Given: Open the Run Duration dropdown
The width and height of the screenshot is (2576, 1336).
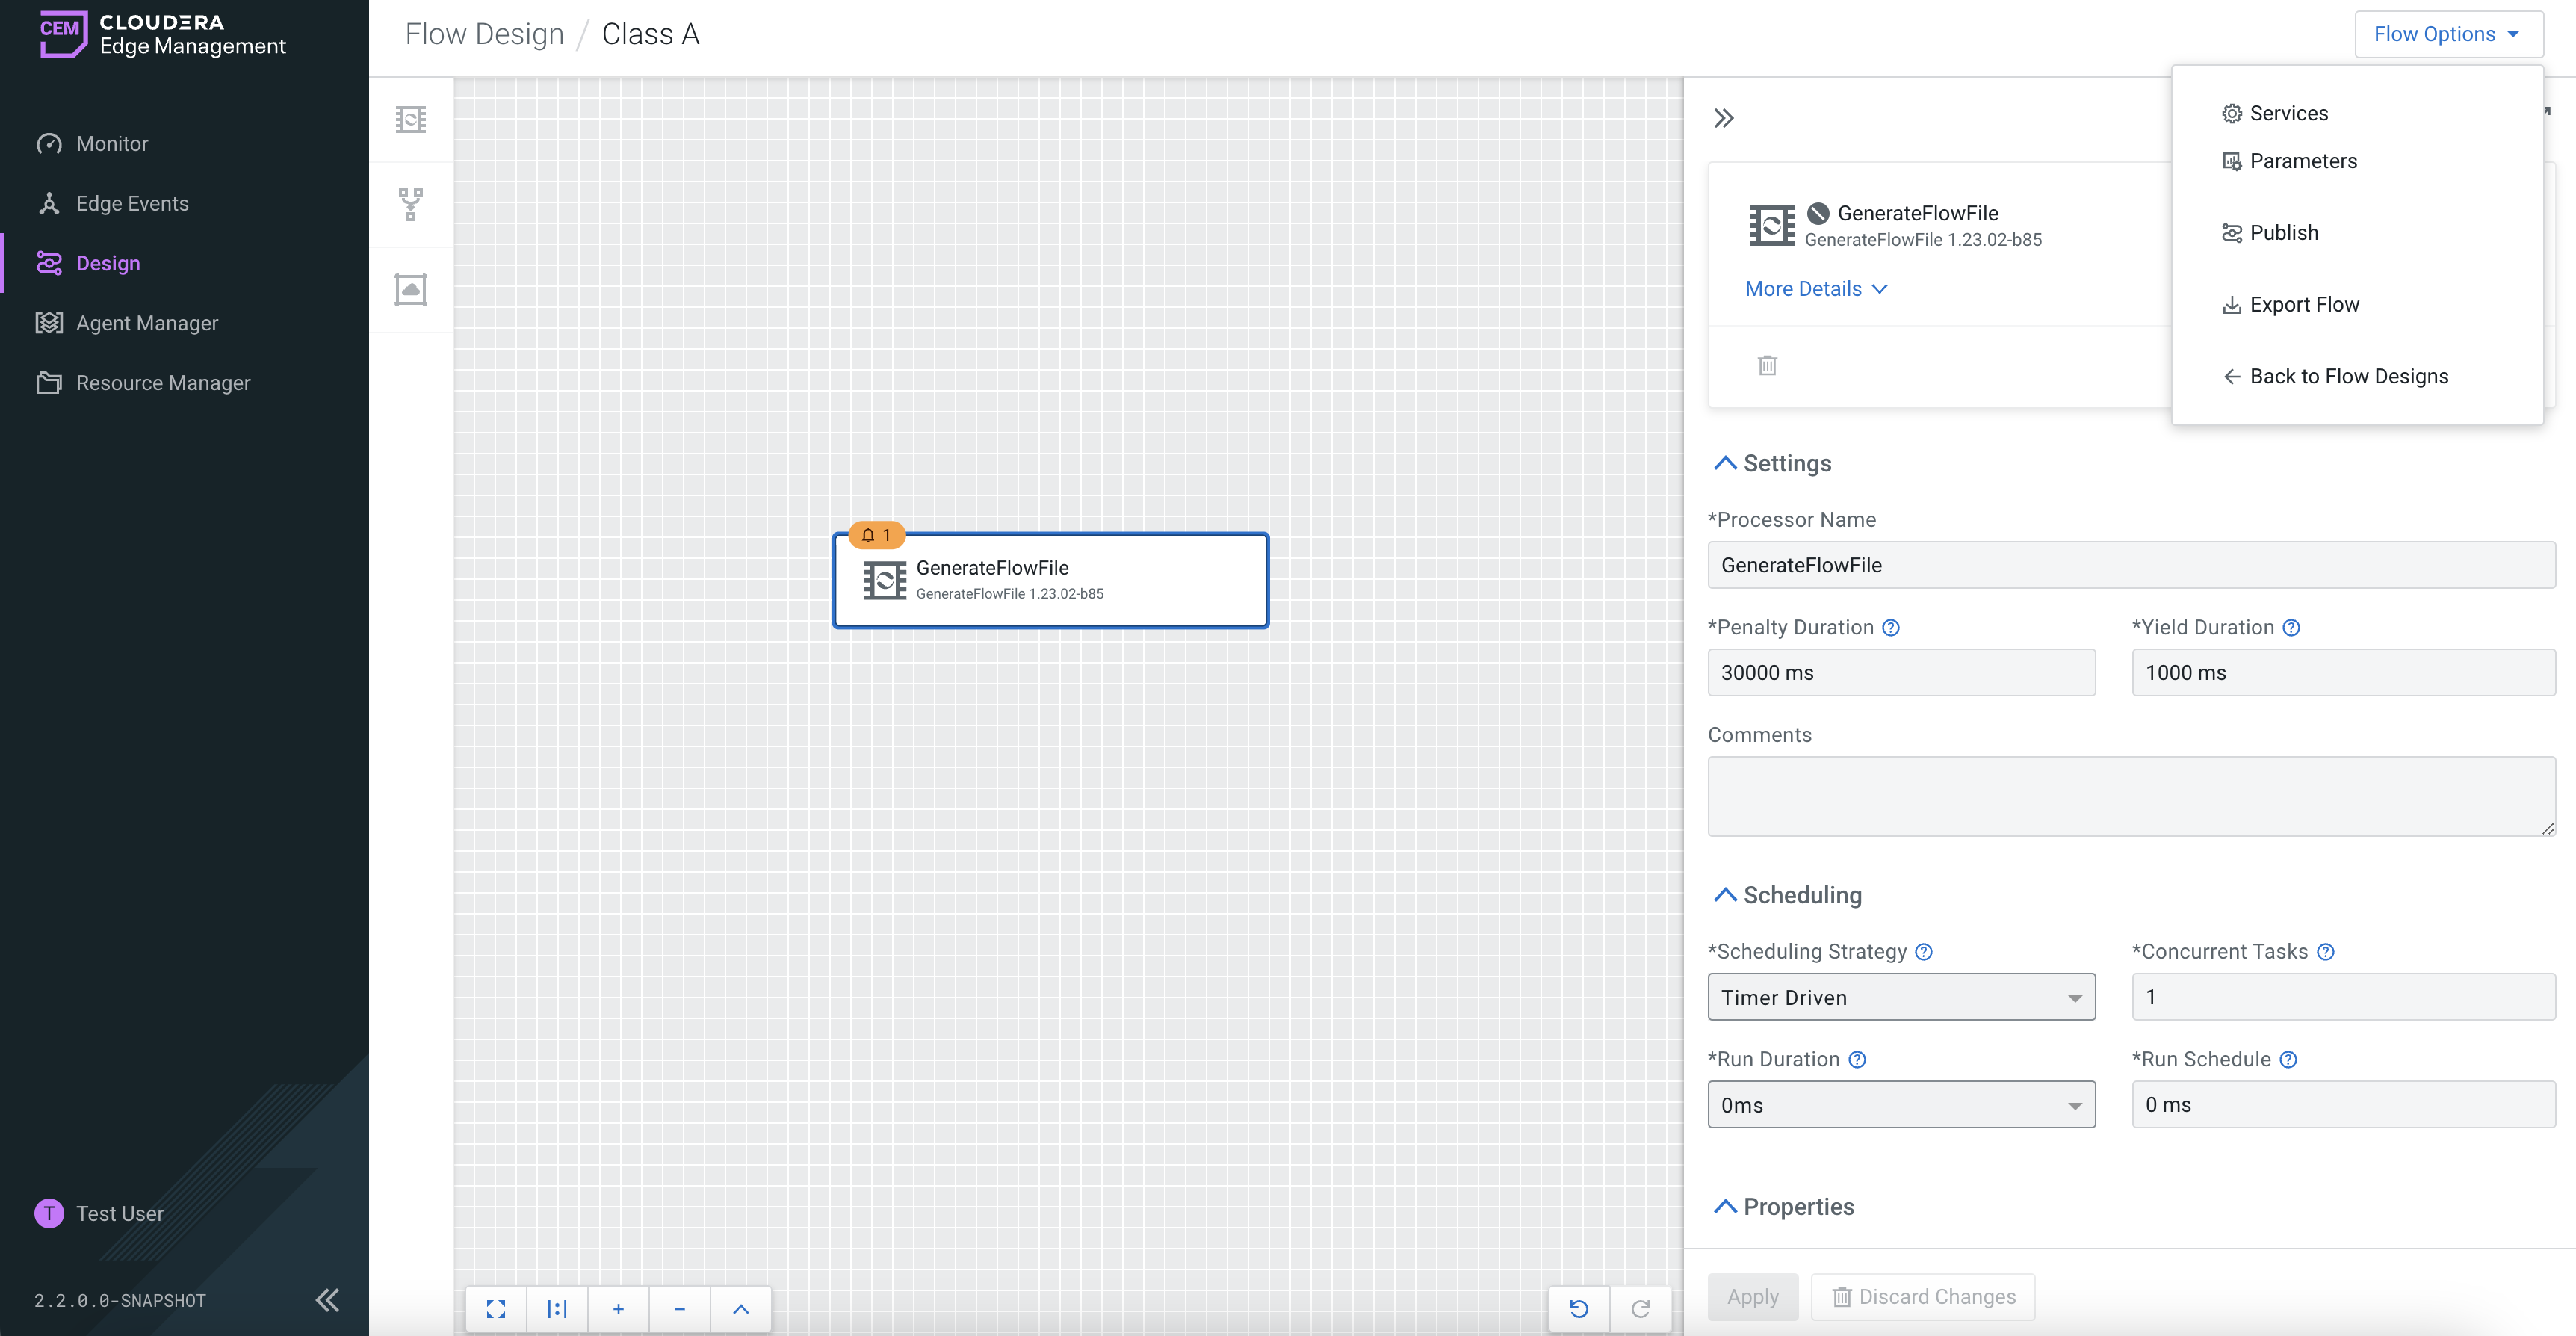Looking at the screenshot, I should (1901, 1105).
